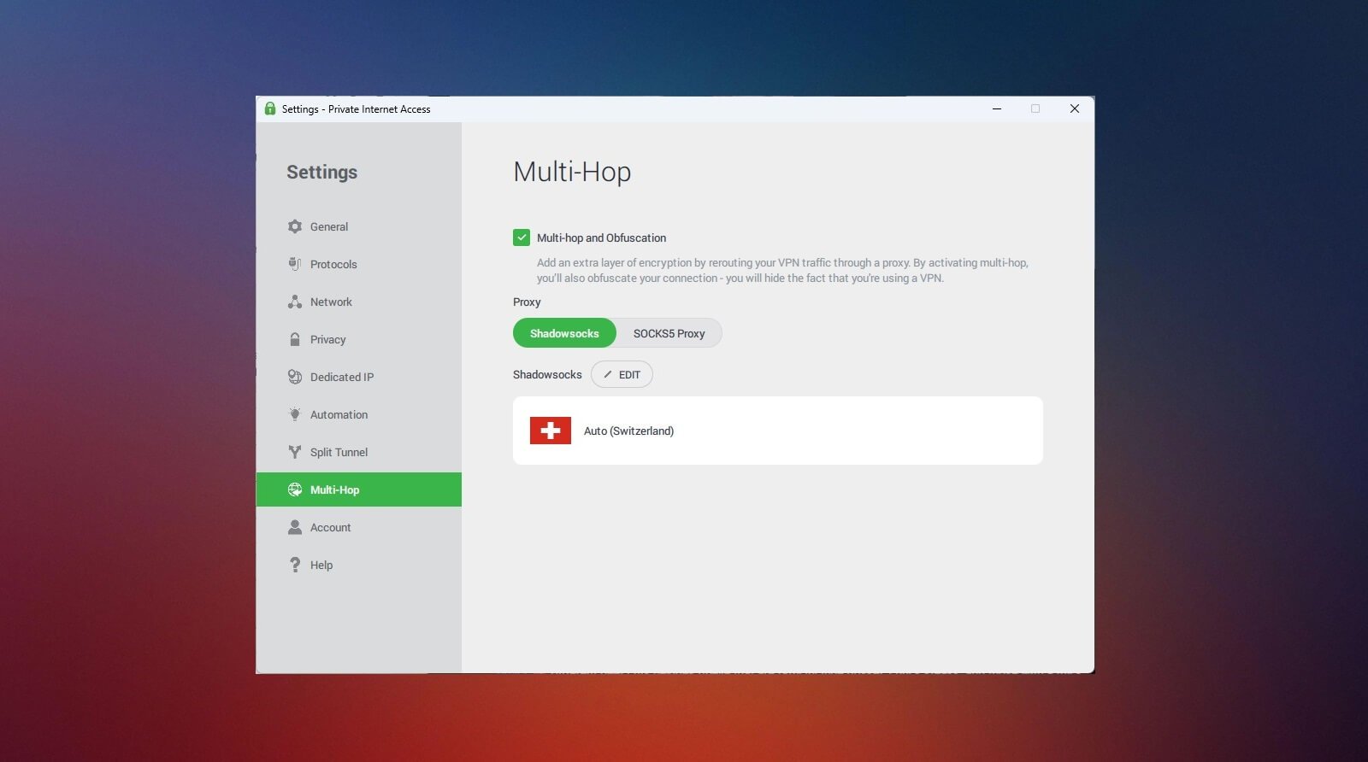Image resolution: width=1368 pixels, height=762 pixels.
Task: Click the Proxy section label
Action: click(527, 302)
